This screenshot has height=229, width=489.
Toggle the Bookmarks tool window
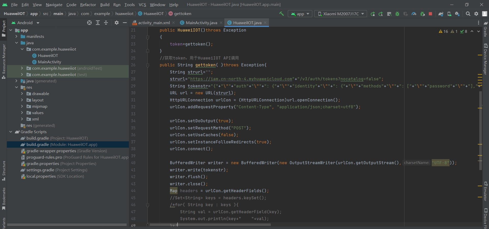click(x=4, y=199)
